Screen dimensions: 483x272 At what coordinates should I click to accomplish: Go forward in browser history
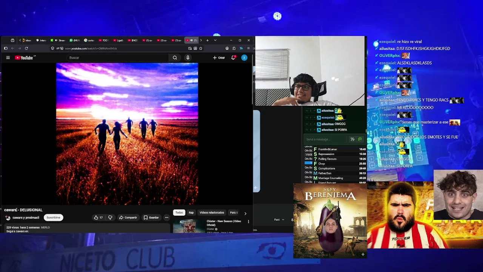[19, 48]
